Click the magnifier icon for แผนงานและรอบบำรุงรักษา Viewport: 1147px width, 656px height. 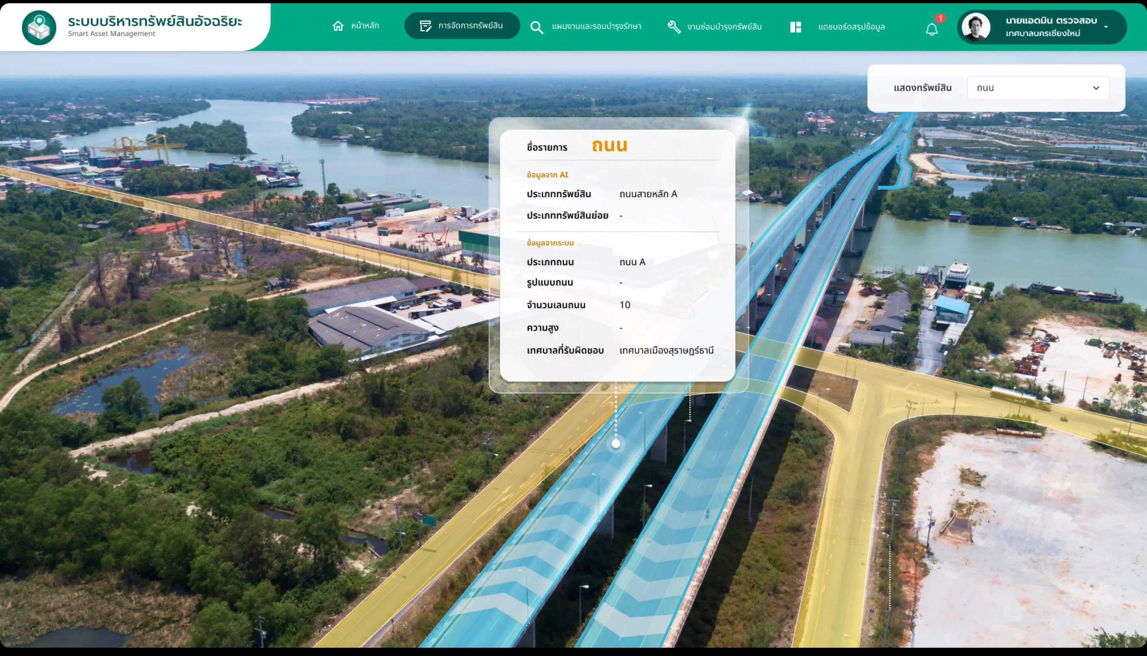coord(536,27)
